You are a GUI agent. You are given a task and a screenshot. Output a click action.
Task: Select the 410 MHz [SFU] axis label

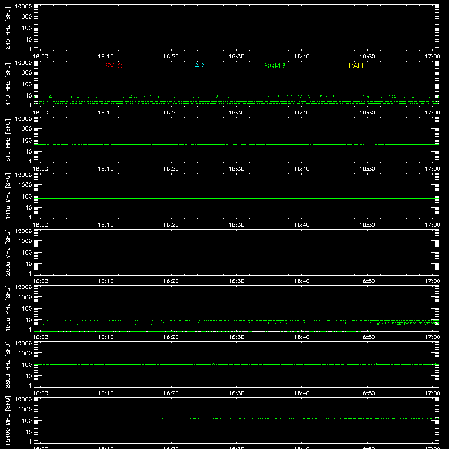pos(8,84)
